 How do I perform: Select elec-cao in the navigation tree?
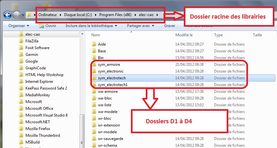click(33, 34)
